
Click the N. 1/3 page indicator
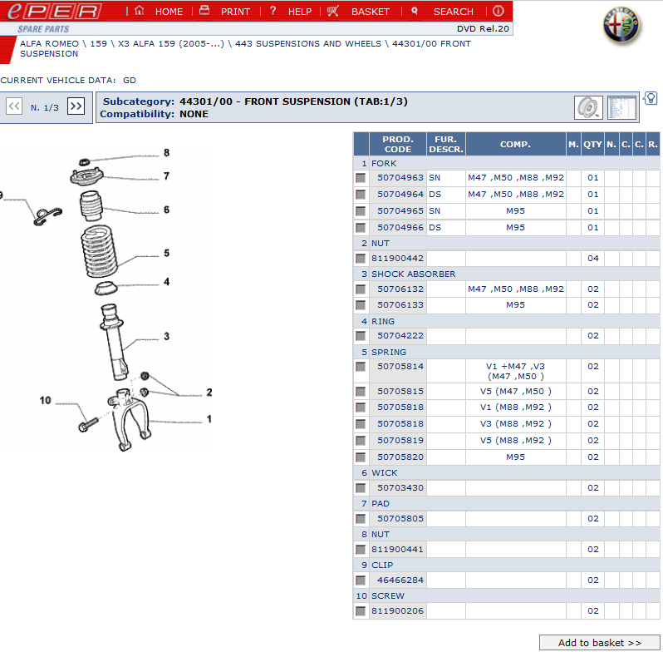tap(45, 107)
